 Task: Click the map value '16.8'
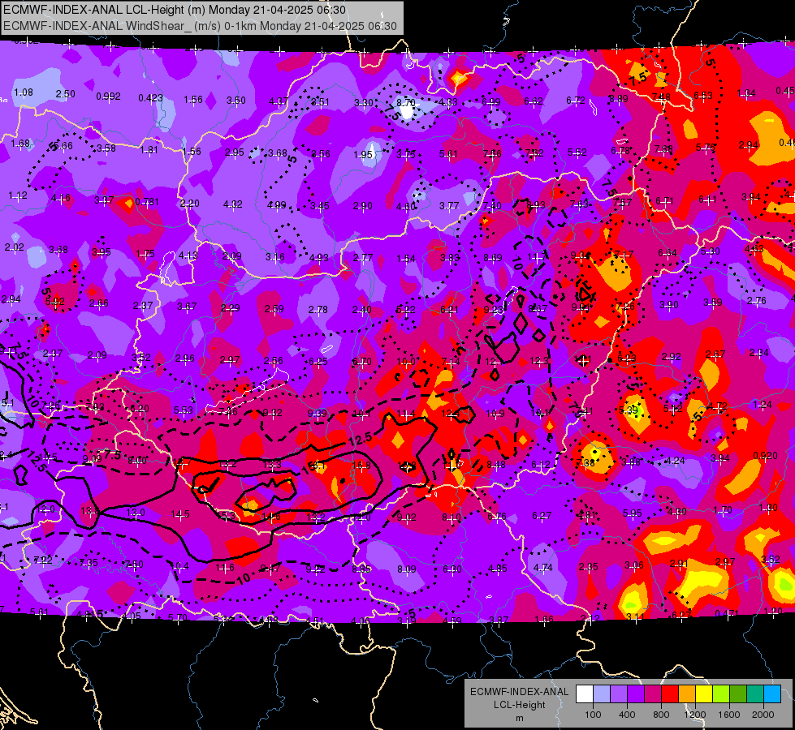[x=361, y=465]
